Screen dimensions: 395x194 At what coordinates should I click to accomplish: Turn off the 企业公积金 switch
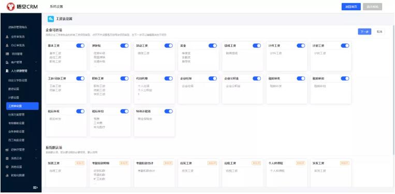point(257,78)
